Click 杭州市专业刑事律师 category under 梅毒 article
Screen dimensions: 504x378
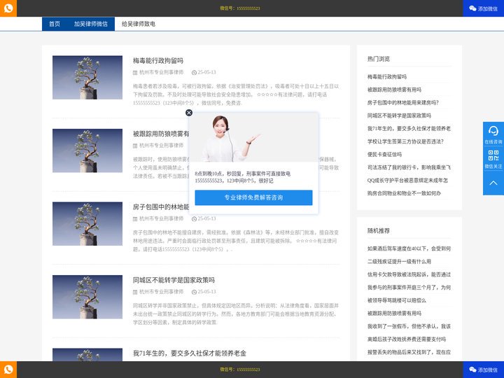tap(161, 72)
